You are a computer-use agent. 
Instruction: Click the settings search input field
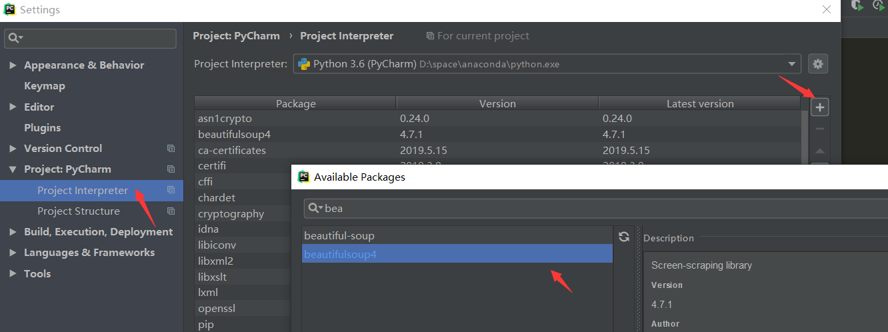[91, 39]
